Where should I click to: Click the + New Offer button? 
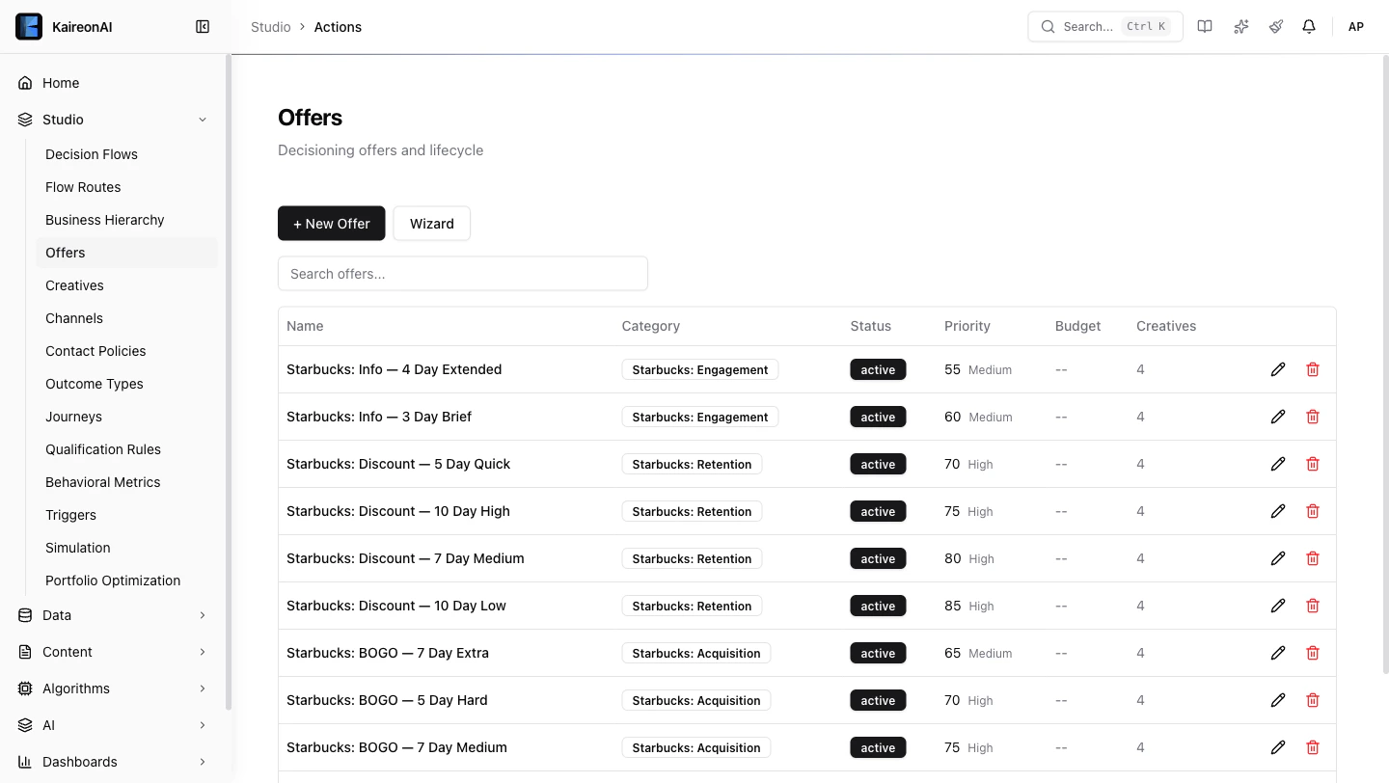(x=331, y=223)
